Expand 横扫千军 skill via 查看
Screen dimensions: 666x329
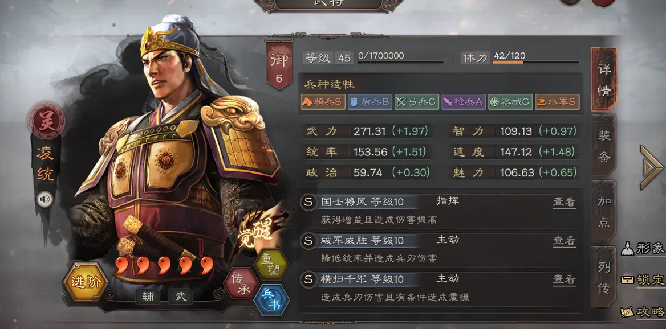pos(564,279)
